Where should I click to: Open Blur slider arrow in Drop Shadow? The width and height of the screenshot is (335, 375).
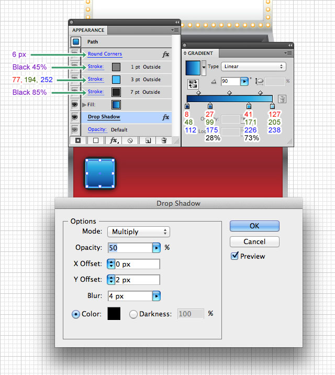pyautogui.click(x=157, y=296)
